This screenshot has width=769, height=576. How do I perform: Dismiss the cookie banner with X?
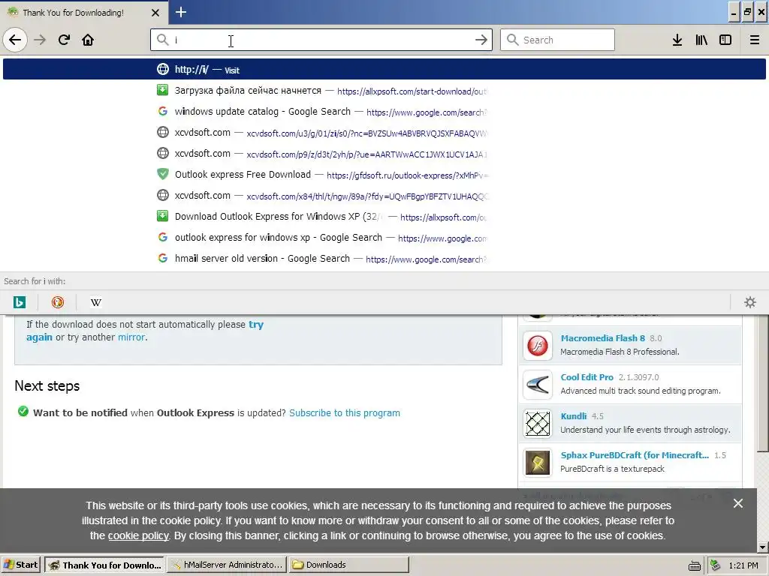737,503
